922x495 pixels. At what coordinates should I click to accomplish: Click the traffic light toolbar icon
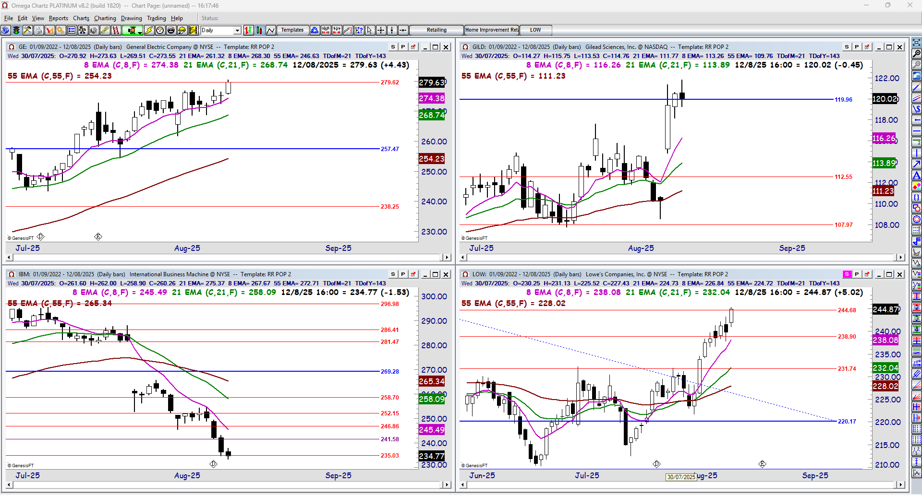pyautogui.click(x=16, y=30)
